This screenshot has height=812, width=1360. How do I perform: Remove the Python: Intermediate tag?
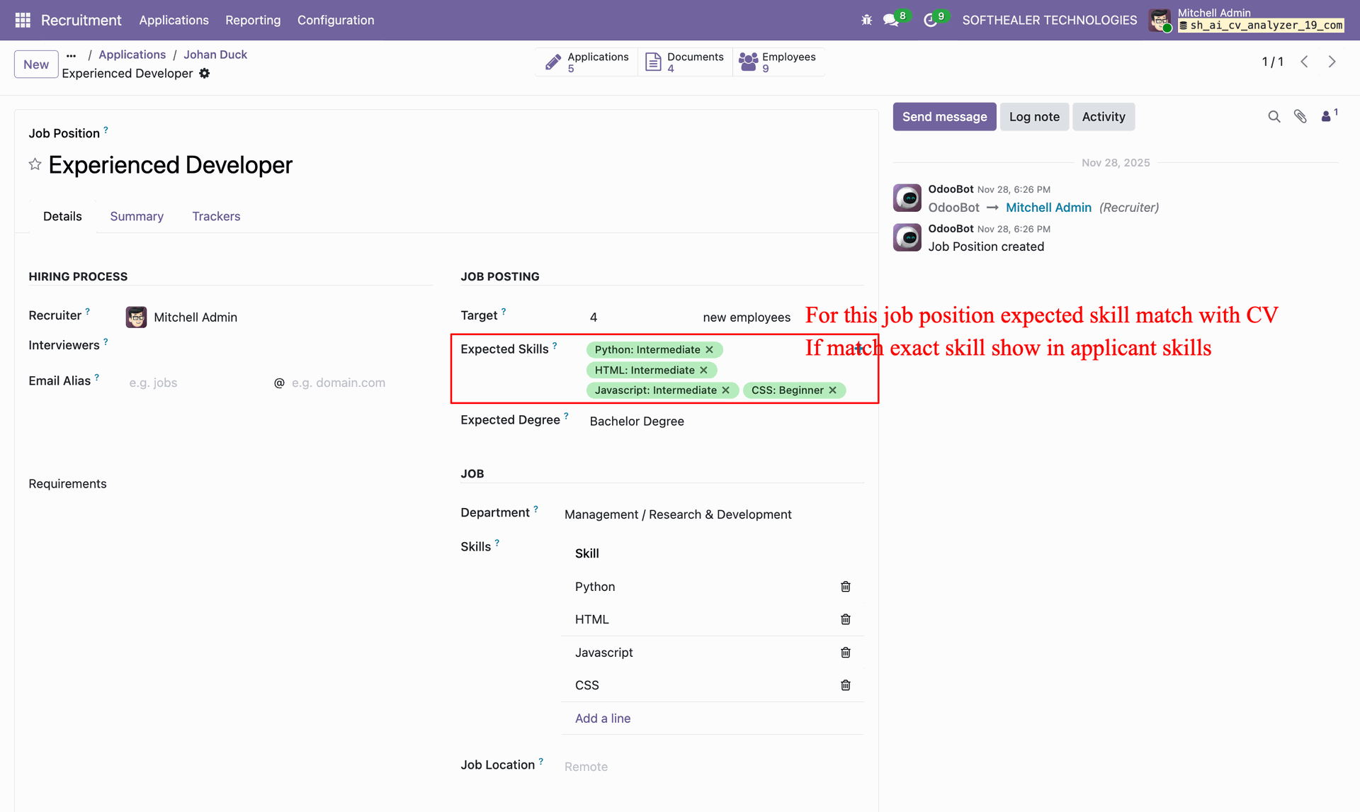709,350
